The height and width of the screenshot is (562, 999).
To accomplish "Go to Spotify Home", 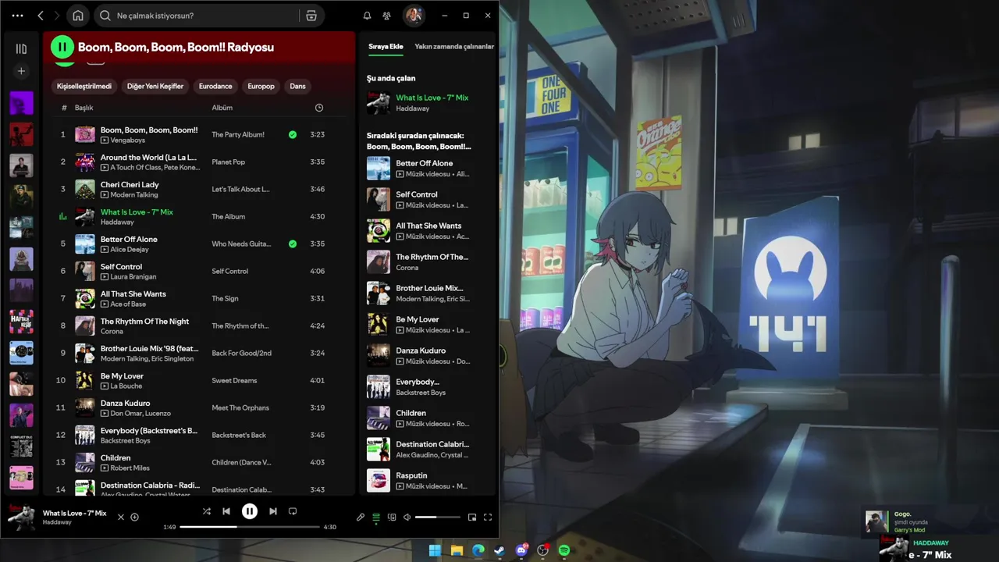I will tap(78, 16).
